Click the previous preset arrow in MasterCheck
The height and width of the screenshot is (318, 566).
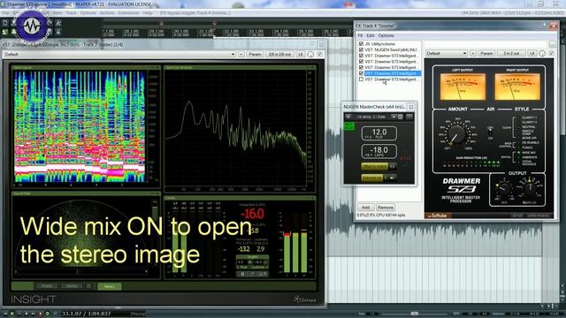pyautogui.click(x=348, y=117)
